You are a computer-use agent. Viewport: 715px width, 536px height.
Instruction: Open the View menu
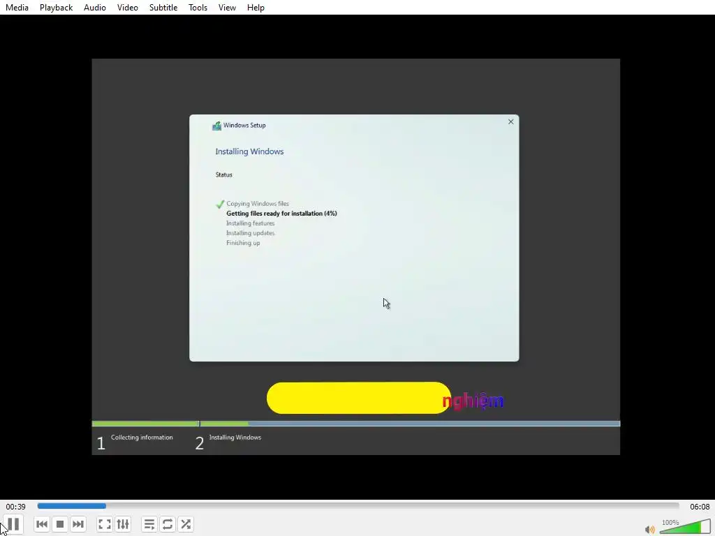[x=227, y=7]
